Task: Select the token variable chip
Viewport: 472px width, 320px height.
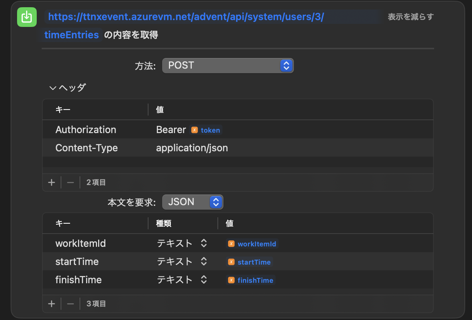Action: pyautogui.click(x=206, y=130)
